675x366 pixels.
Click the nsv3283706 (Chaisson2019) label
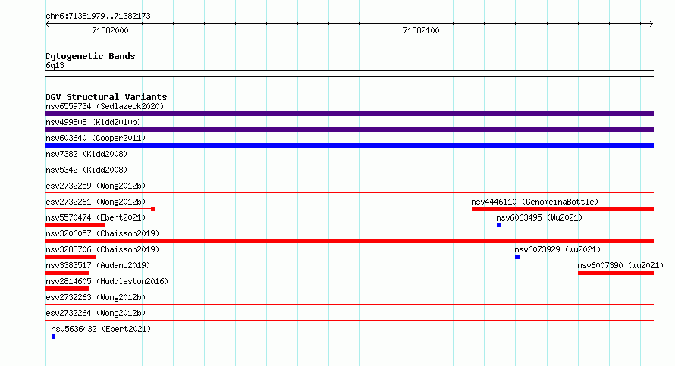(x=102, y=249)
